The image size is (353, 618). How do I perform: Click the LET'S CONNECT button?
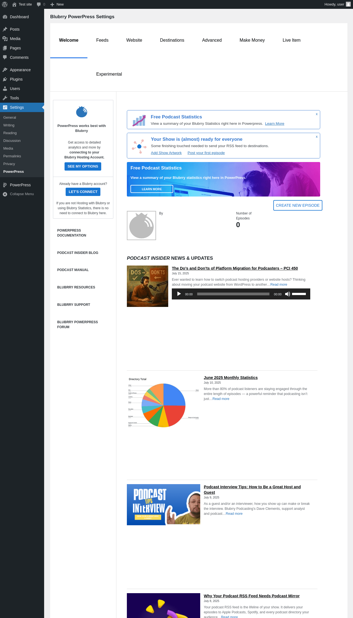(83, 192)
